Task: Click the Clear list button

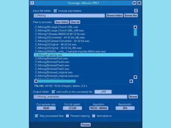Action: point(75,22)
